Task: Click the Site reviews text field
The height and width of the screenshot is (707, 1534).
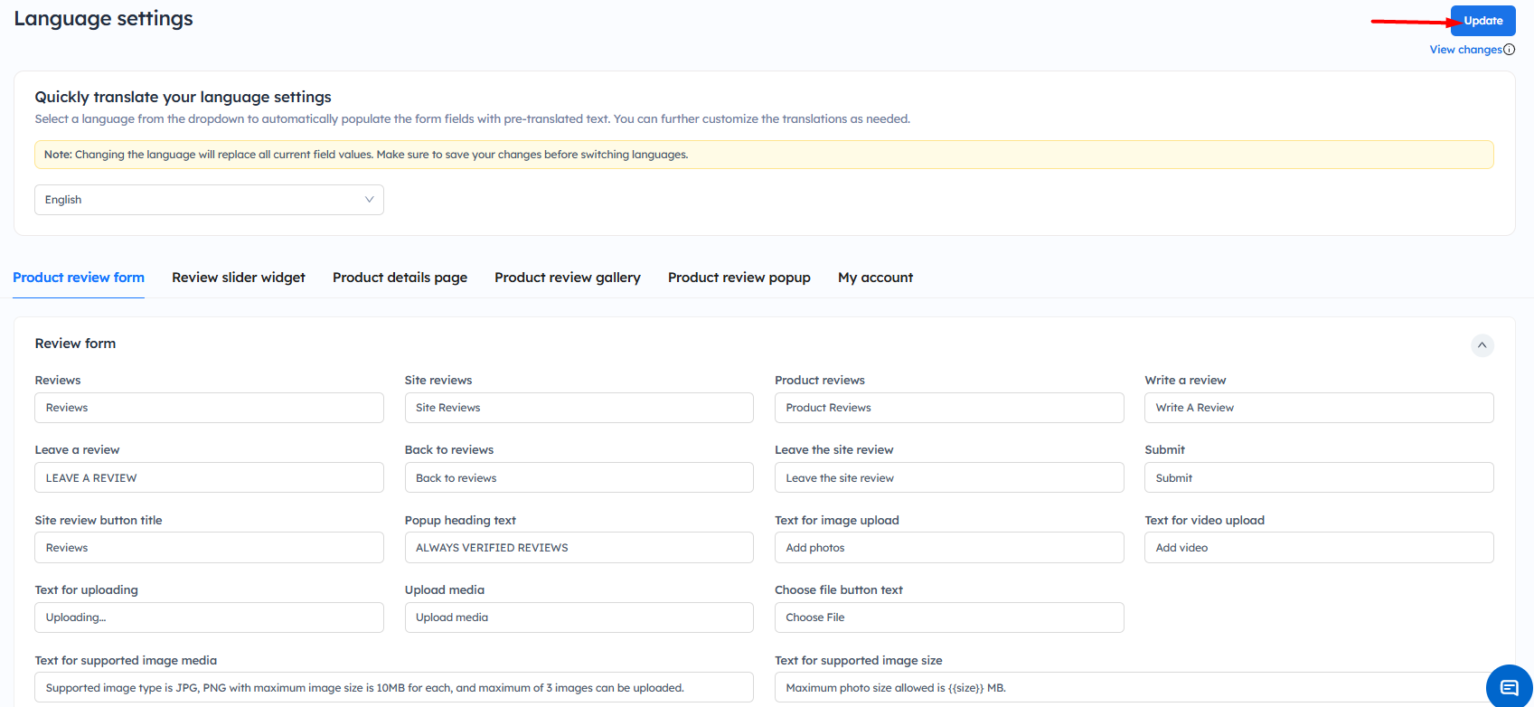Action: [x=579, y=408]
